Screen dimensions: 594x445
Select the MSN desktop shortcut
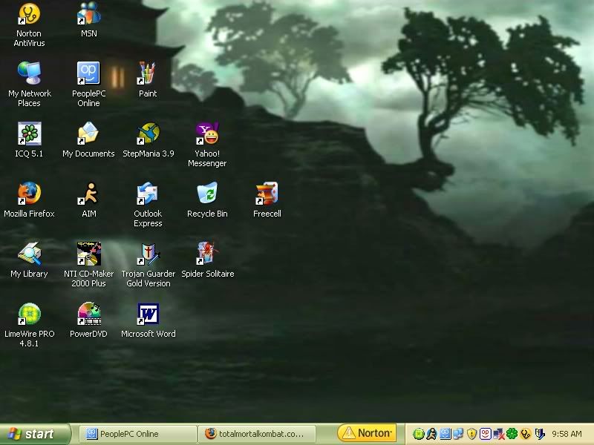click(x=88, y=14)
